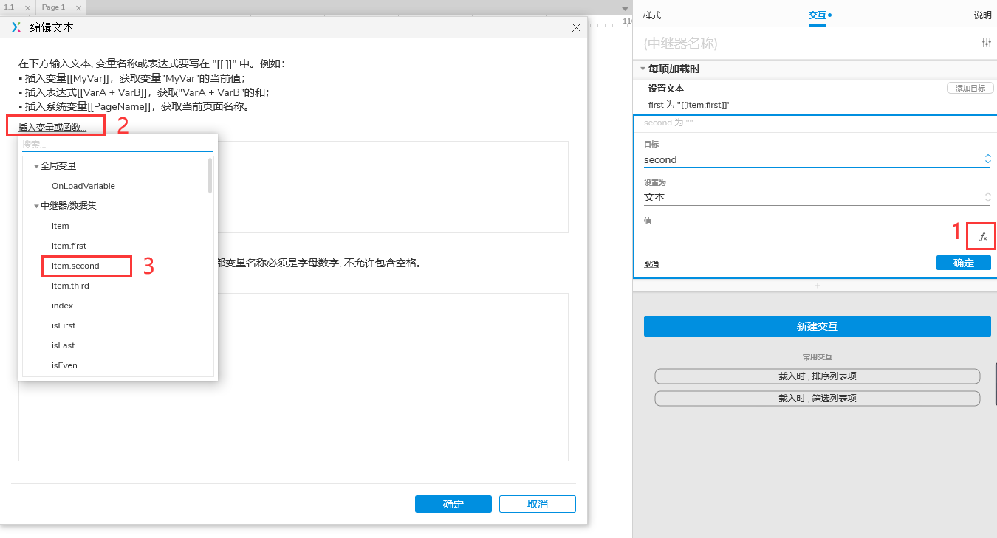The width and height of the screenshot is (997, 538).
Task: Select Item in the variable list
Action: pos(61,226)
